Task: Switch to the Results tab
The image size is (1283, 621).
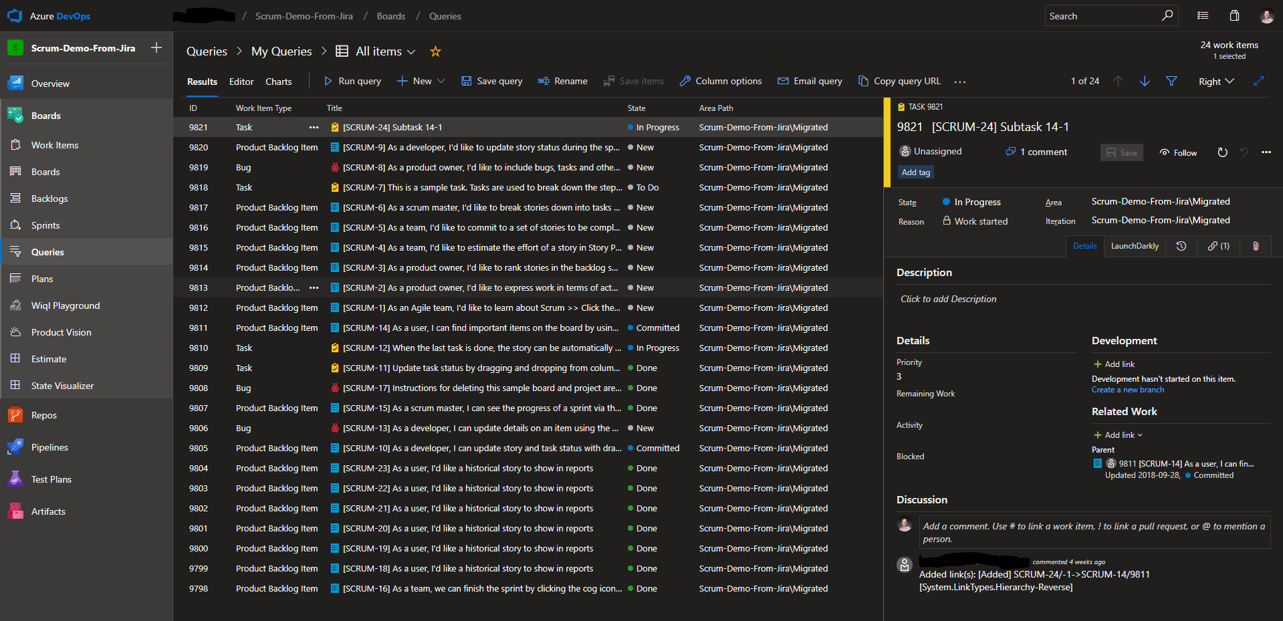Action: [x=202, y=82]
